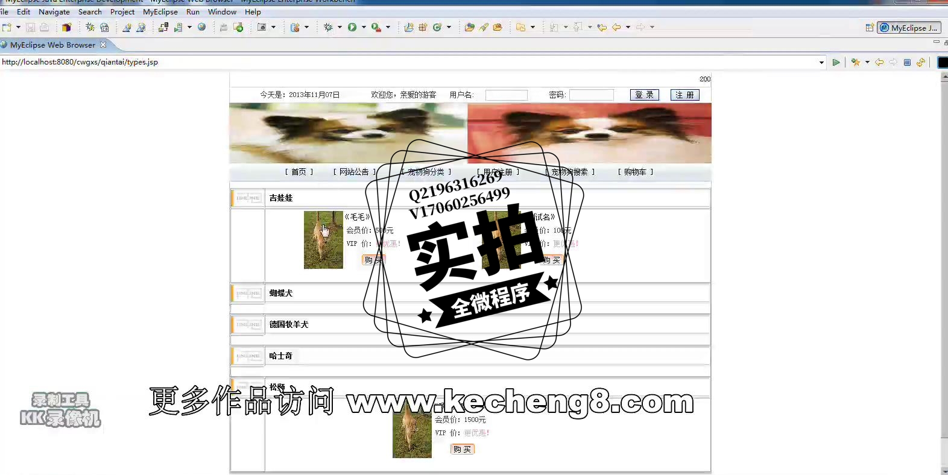Open the 宠物狗搜索 search link

[x=570, y=172]
